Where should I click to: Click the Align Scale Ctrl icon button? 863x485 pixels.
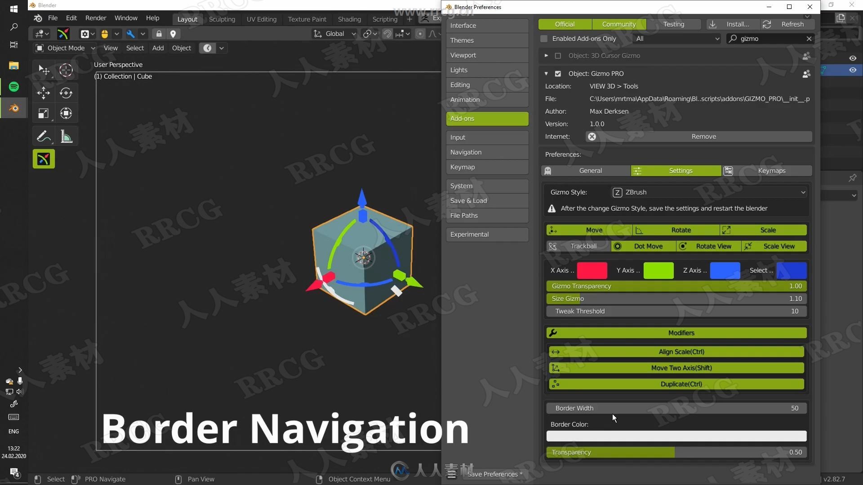coord(556,352)
